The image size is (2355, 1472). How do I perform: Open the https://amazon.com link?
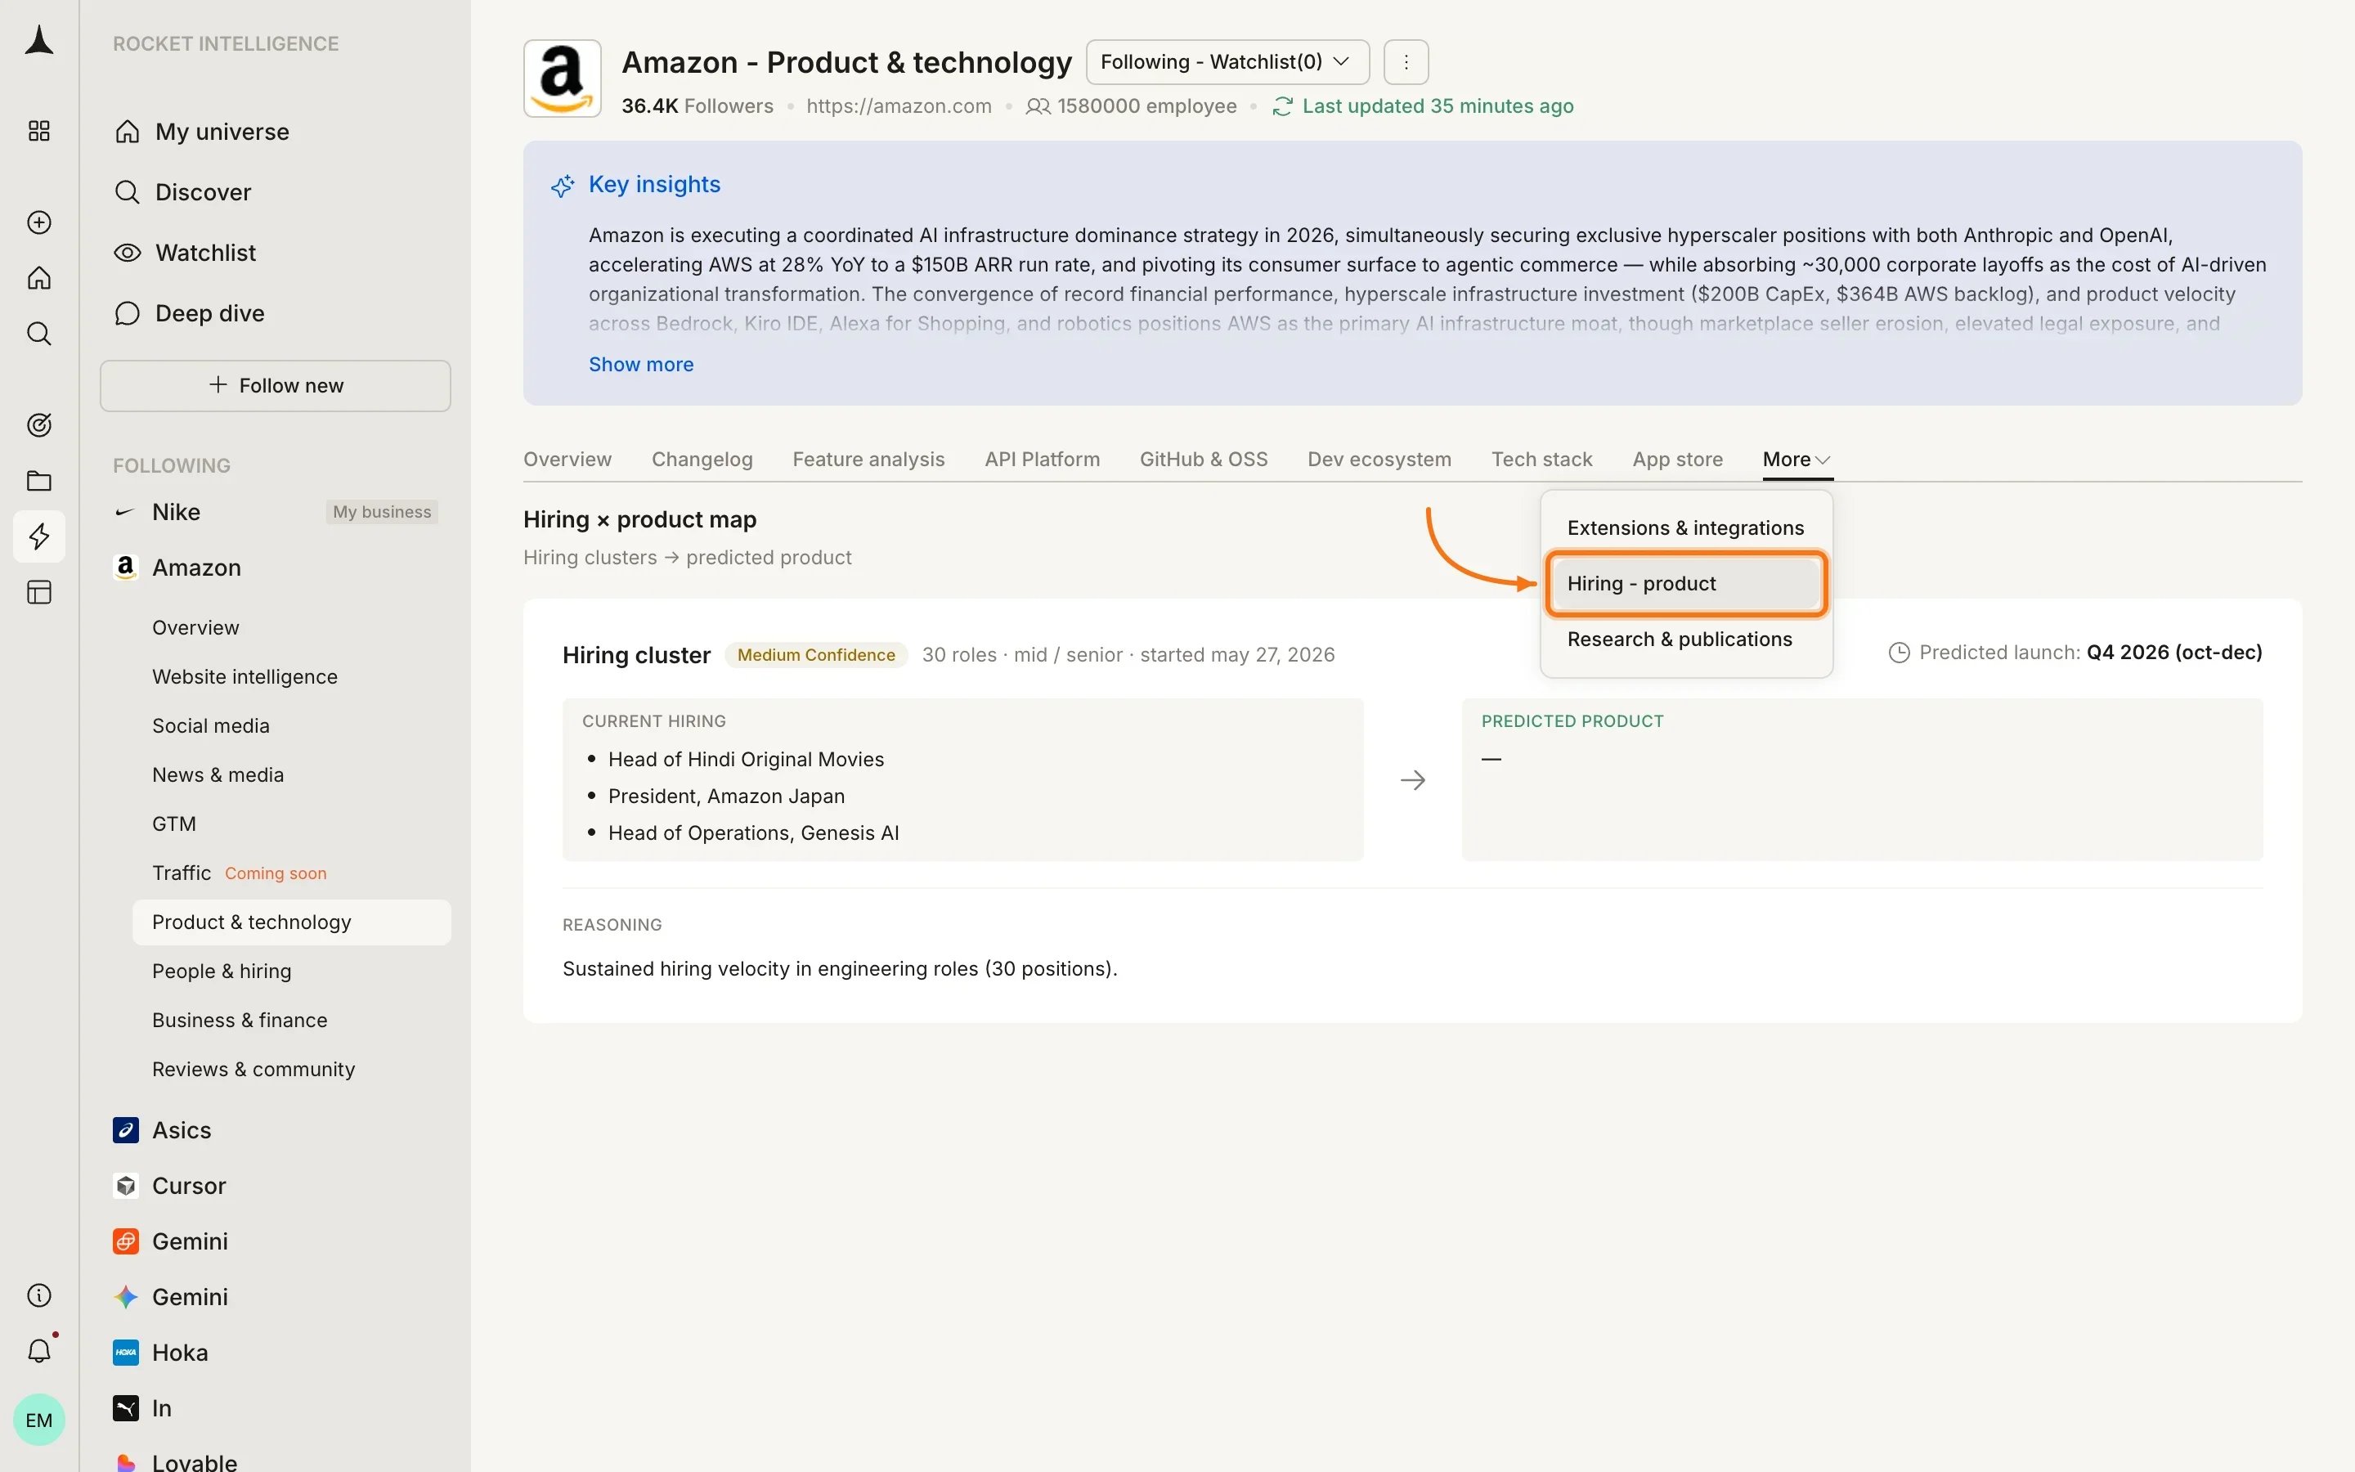pyautogui.click(x=898, y=106)
